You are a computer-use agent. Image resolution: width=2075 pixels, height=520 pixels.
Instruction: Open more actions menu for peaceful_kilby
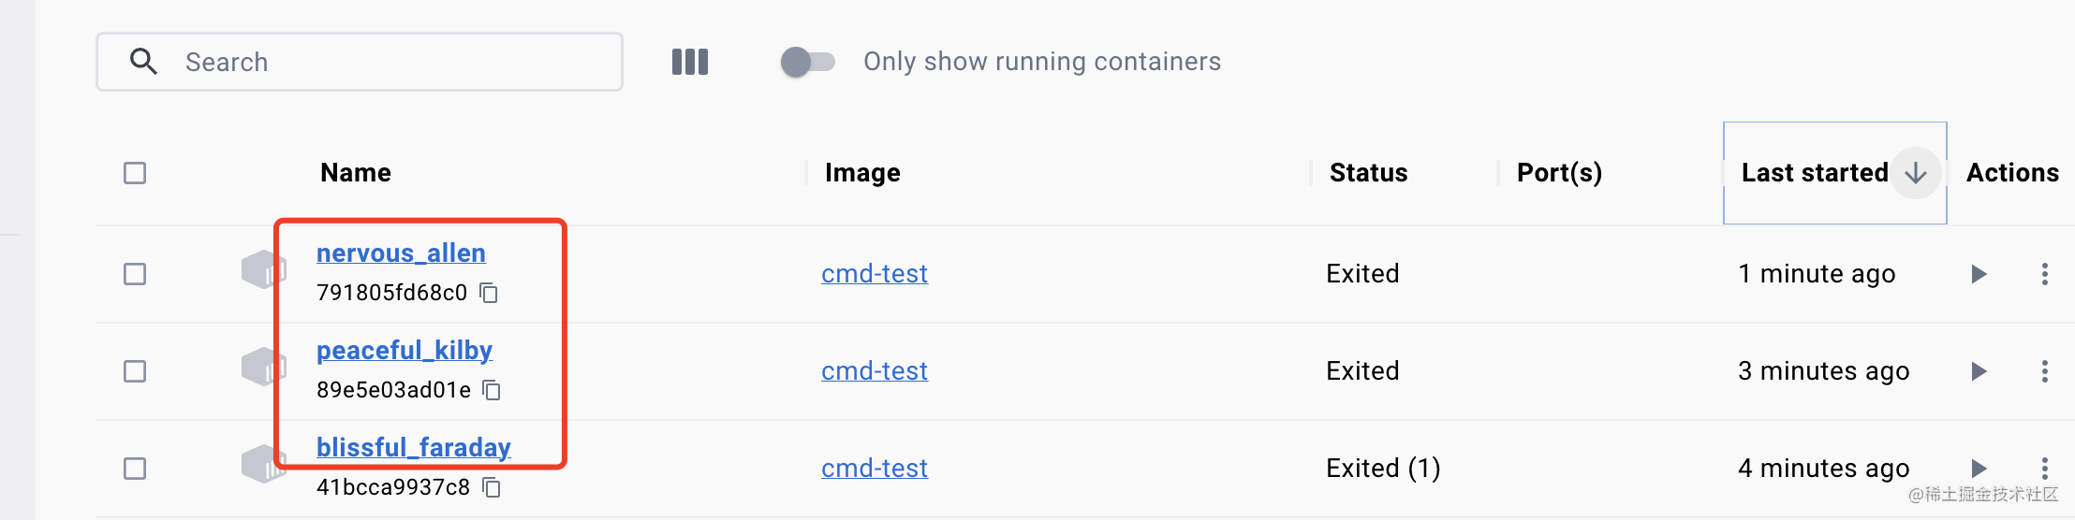(x=2045, y=371)
